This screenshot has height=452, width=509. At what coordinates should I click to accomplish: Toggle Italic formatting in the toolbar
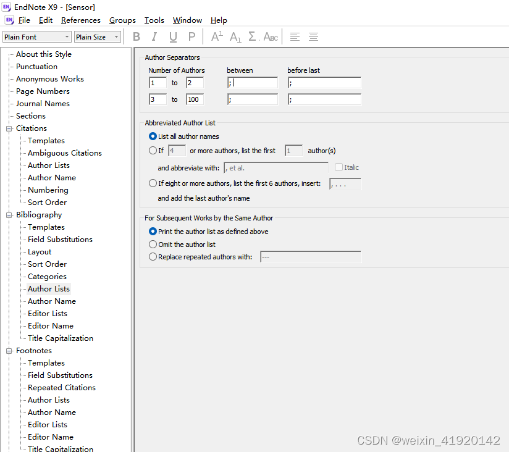pyautogui.click(x=154, y=36)
